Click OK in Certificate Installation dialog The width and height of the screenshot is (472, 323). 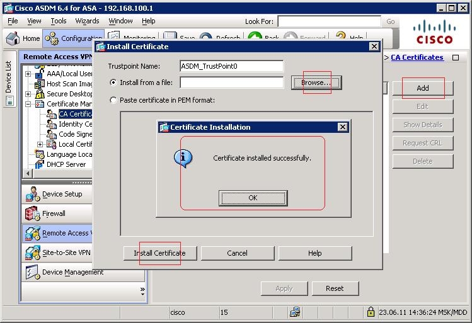click(x=253, y=198)
